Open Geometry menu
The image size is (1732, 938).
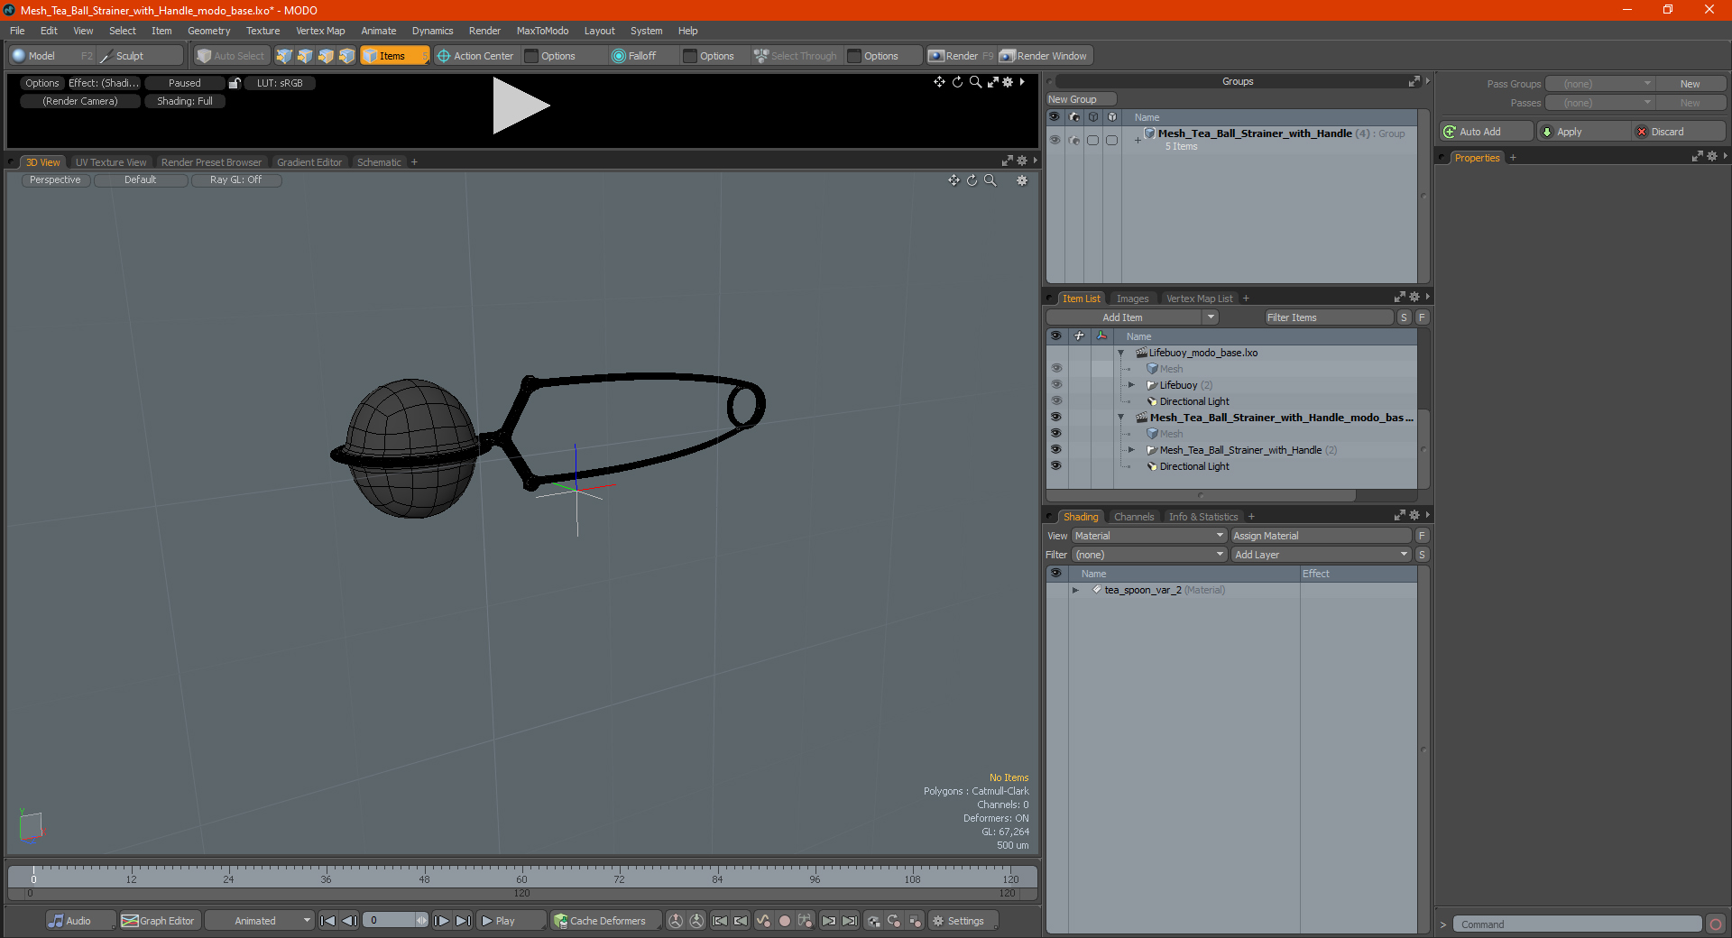[208, 31]
